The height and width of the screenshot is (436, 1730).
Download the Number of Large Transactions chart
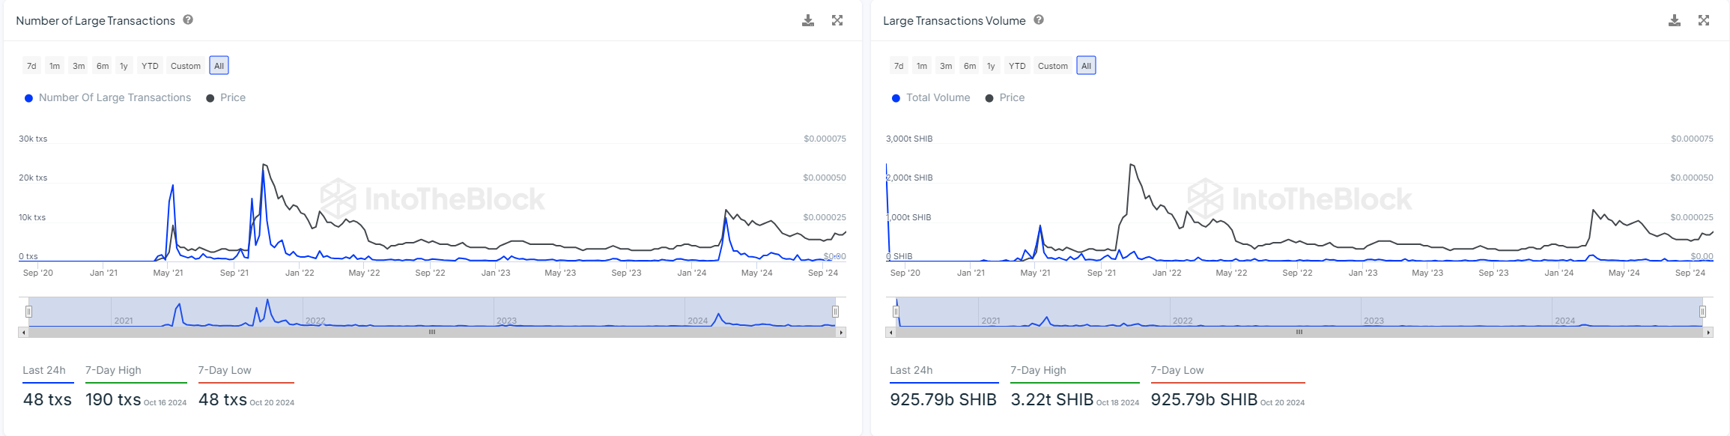point(807,20)
